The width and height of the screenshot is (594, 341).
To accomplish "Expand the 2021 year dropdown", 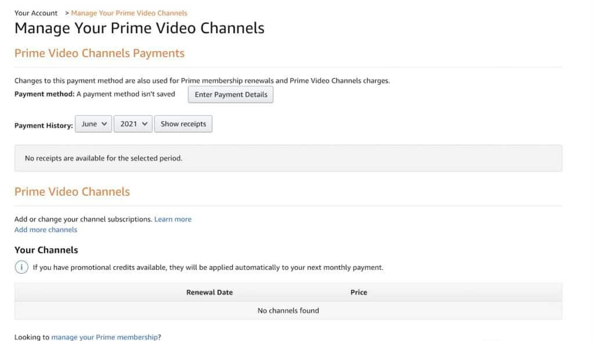I will tap(133, 124).
